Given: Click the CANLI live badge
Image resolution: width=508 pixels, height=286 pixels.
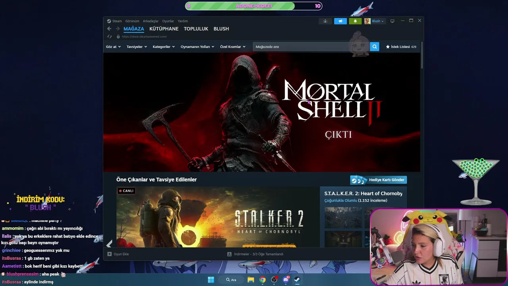Looking at the screenshot, I should point(127,191).
